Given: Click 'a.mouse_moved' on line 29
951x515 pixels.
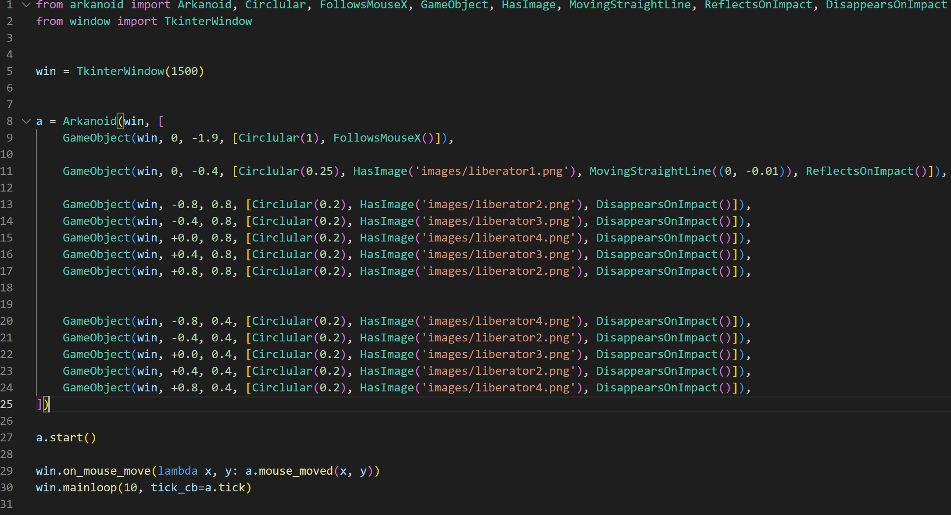Looking at the screenshot, I should pyautogui.click(x=289, y=471).
